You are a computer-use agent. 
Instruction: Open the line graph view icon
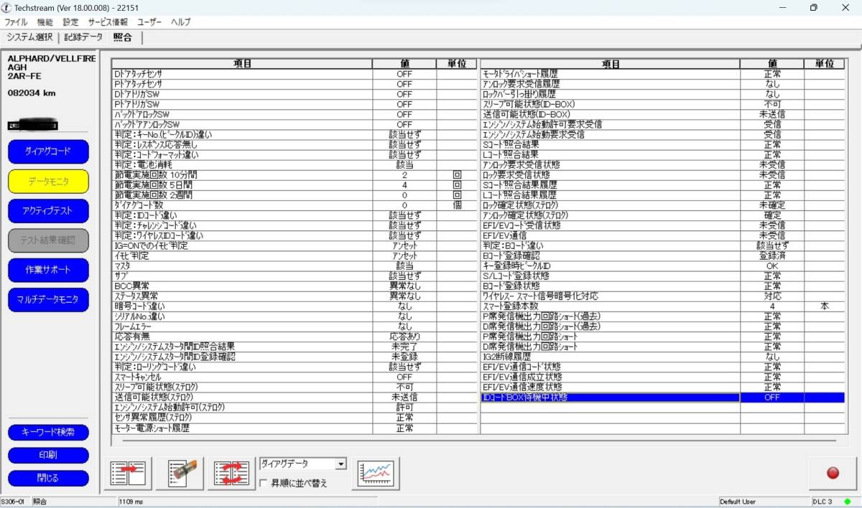point(376,473)
